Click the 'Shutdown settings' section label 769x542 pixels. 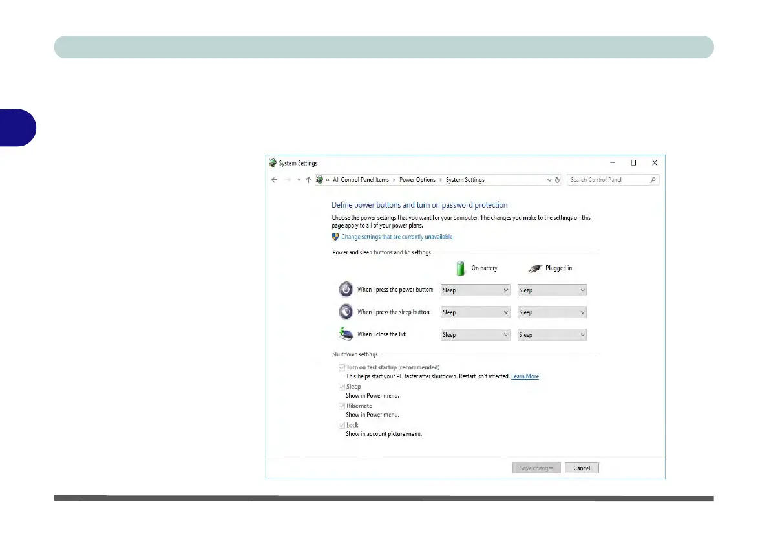pos(355,354)
